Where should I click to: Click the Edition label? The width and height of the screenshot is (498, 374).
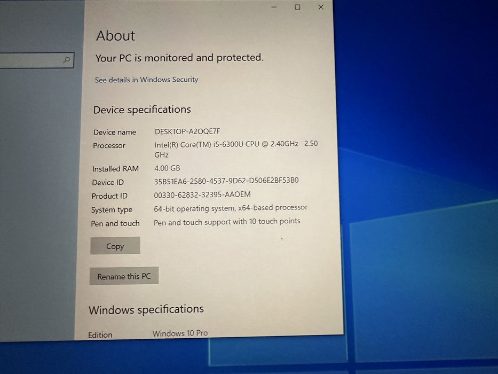click(100, 334)
